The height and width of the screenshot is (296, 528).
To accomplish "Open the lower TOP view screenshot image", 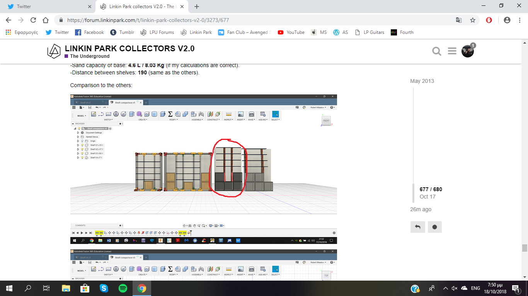I will click(x=204, y=264).
